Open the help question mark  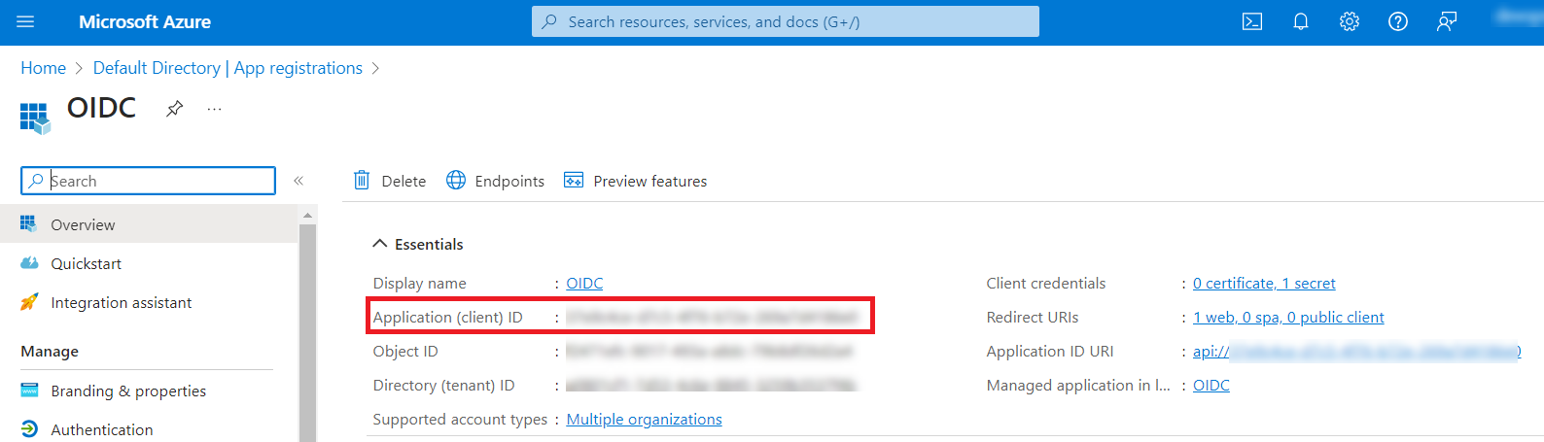coord(1398,21)
